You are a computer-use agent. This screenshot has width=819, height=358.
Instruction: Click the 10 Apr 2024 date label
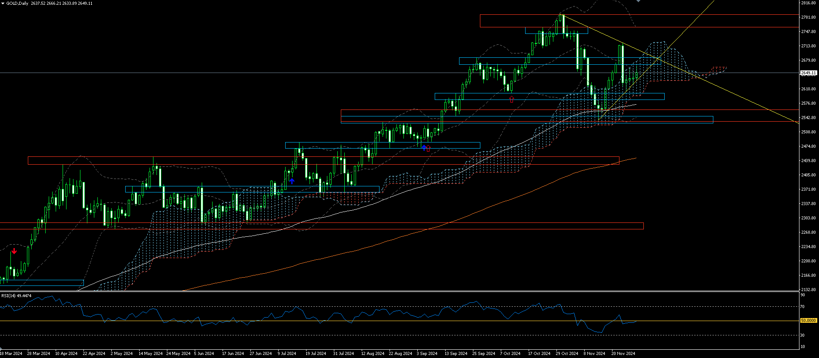(x=66, y=354)
